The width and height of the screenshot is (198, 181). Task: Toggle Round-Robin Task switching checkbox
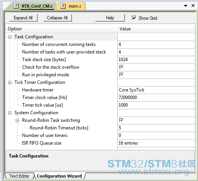coord(121,120)
